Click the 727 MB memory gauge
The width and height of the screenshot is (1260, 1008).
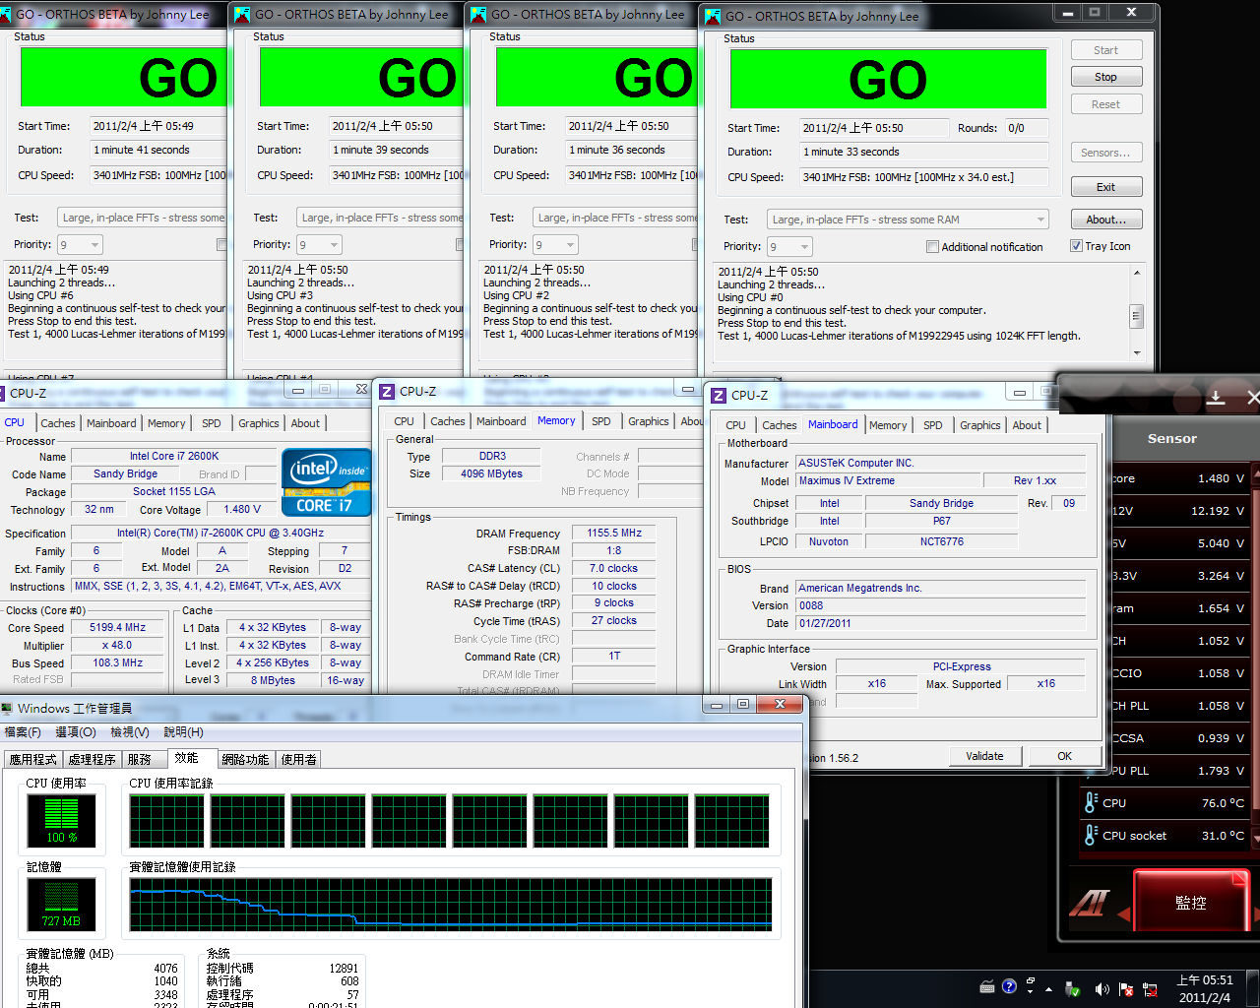61,905
